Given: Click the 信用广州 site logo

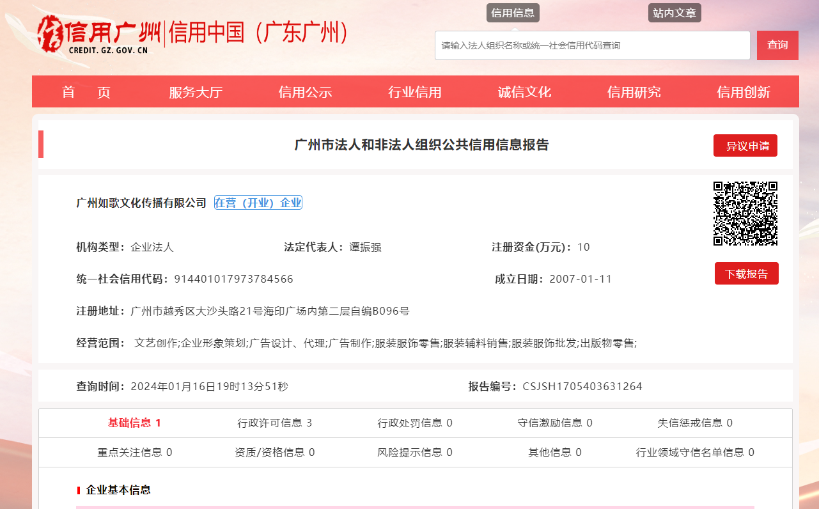Looking at the screenshot, I should (x=99, y=34).
